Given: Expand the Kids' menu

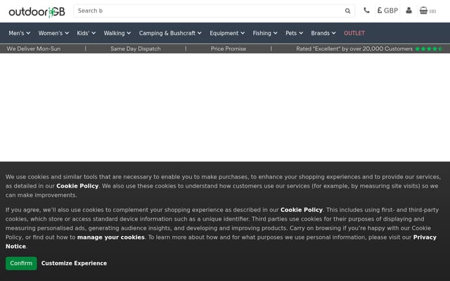Looking at the screenshot, I should click(86, 33).
